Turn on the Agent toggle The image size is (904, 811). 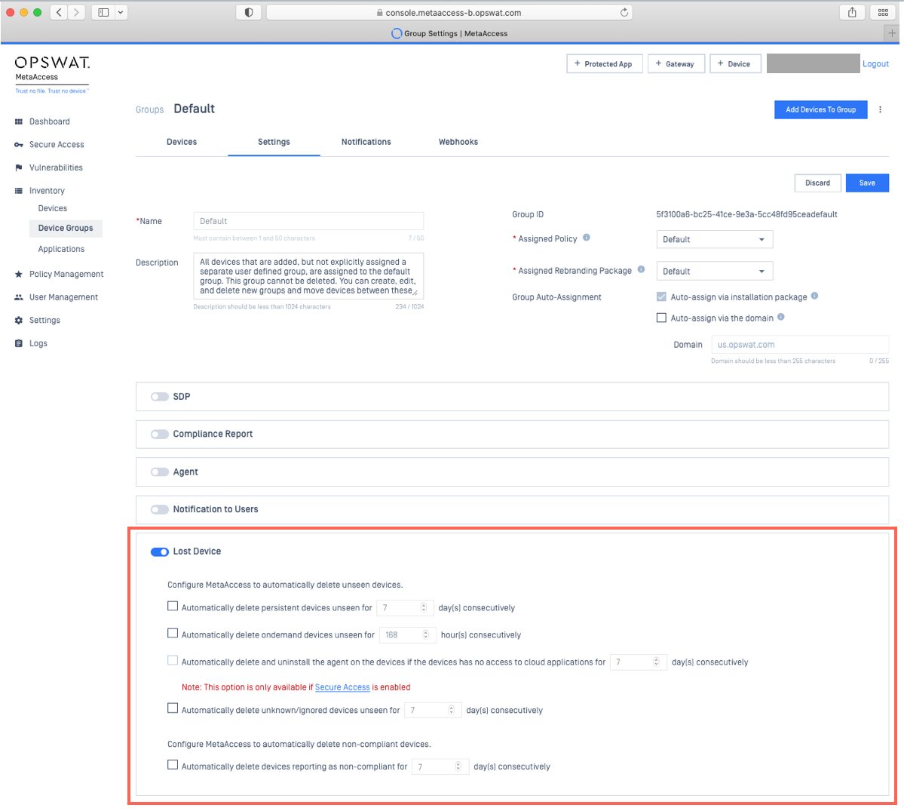point(160,472)
